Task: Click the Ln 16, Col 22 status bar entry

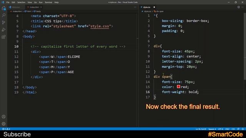Action: point(201,129)
